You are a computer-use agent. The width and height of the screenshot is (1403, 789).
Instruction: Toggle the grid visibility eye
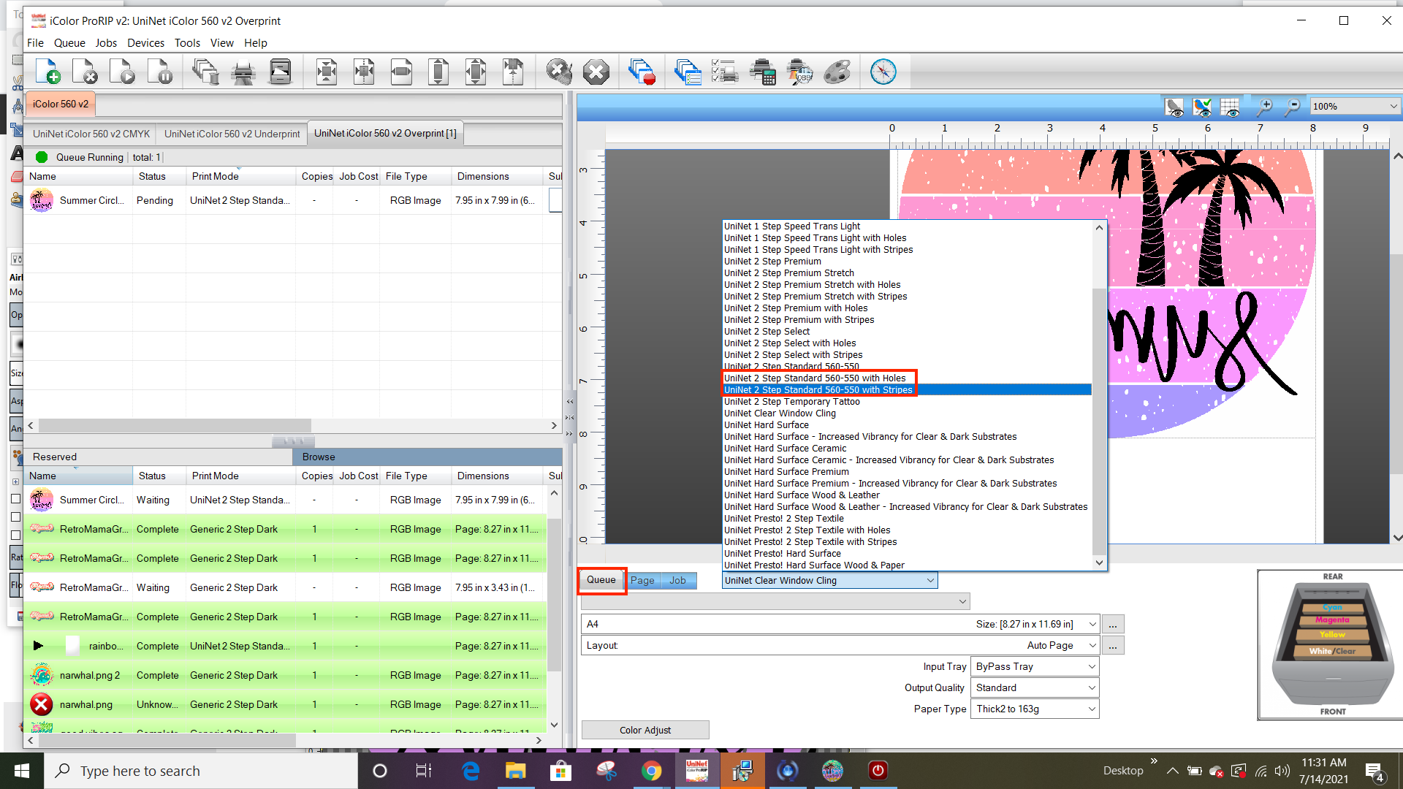click(x=1230, y=107)
